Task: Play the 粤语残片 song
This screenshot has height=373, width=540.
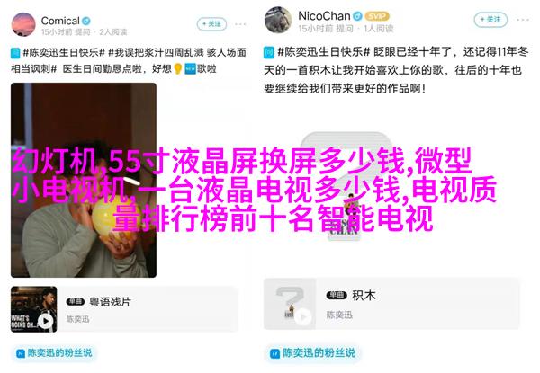Action: 46,321
